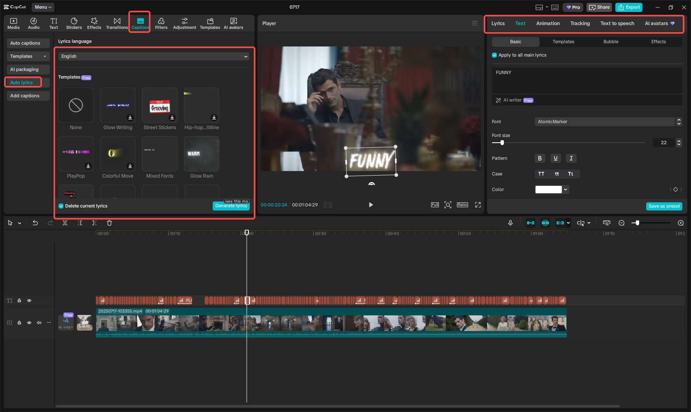This screenshot has height=412, width=691.
Task: Click the Ratio button in player
Action: [x=462, y=205]
